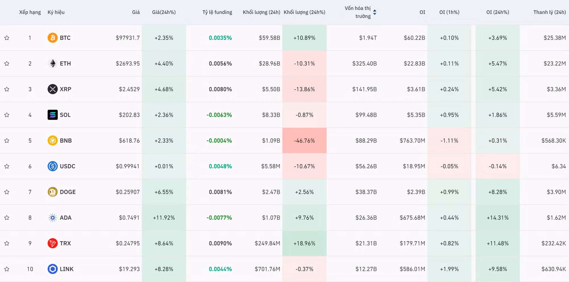Image resolution: width=569 pixels, height=282 pixels.
Task: Sort by OI column header
Action: pyautogui.click(x=422, y=12)
